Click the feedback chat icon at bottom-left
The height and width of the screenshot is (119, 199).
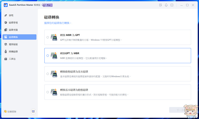click(33, 111)
